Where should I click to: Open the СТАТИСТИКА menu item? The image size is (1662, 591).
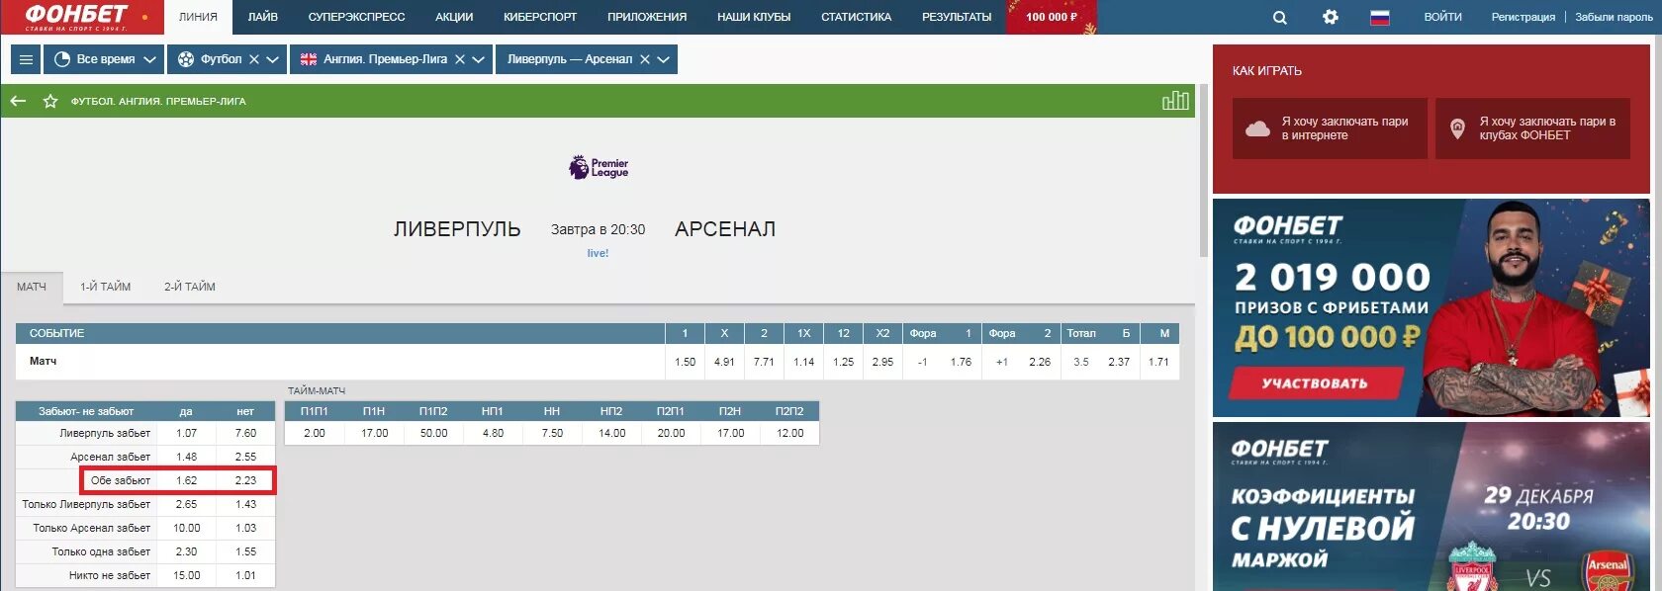click(x=856, y=17)
